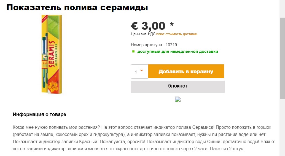Viewport: 285px width, 156px height.
Task: Open the "плюс стоимость доставки" link
Action: tap(177, 34)
